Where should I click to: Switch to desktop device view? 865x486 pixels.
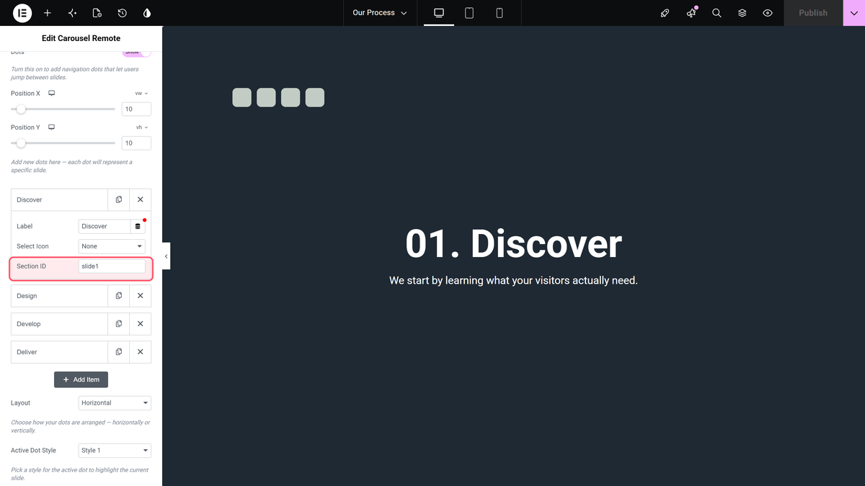439,13
